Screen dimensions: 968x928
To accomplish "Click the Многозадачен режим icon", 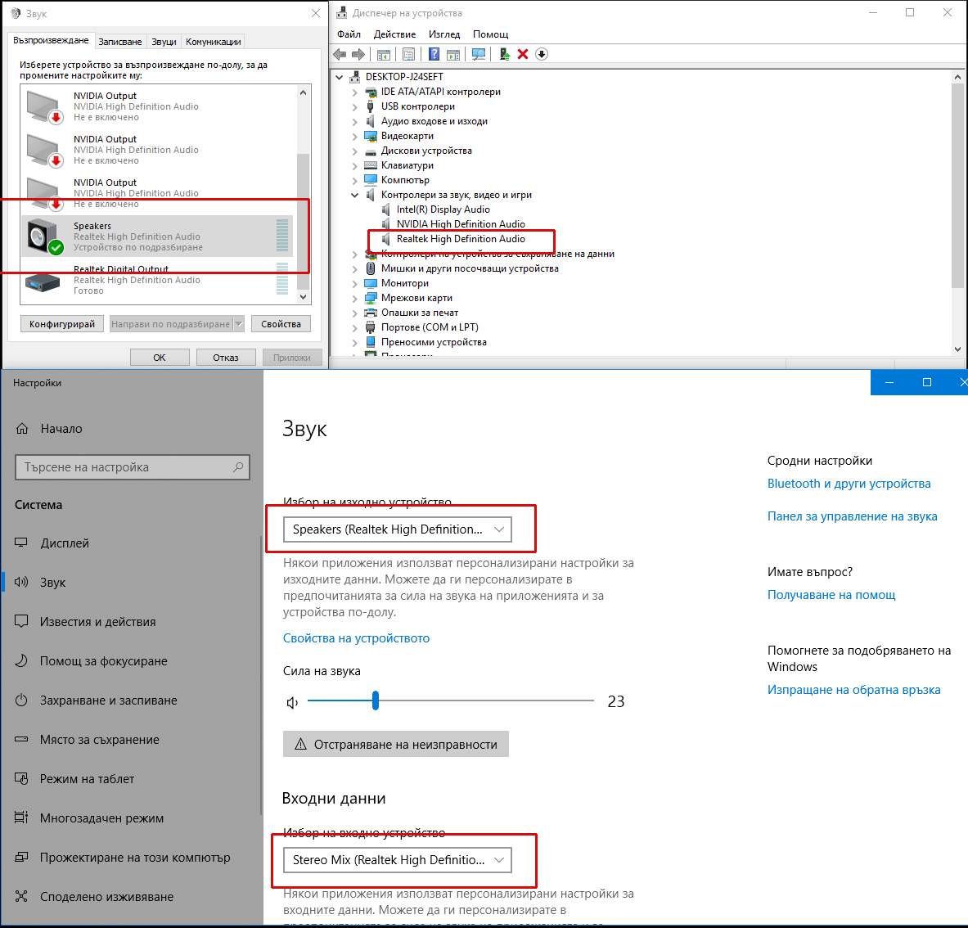I will [21, 818].
